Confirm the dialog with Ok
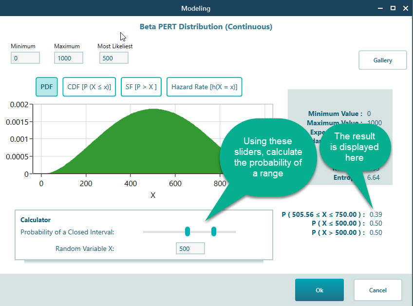This screenshot has width=413, height=306. [x=319, y=290]
